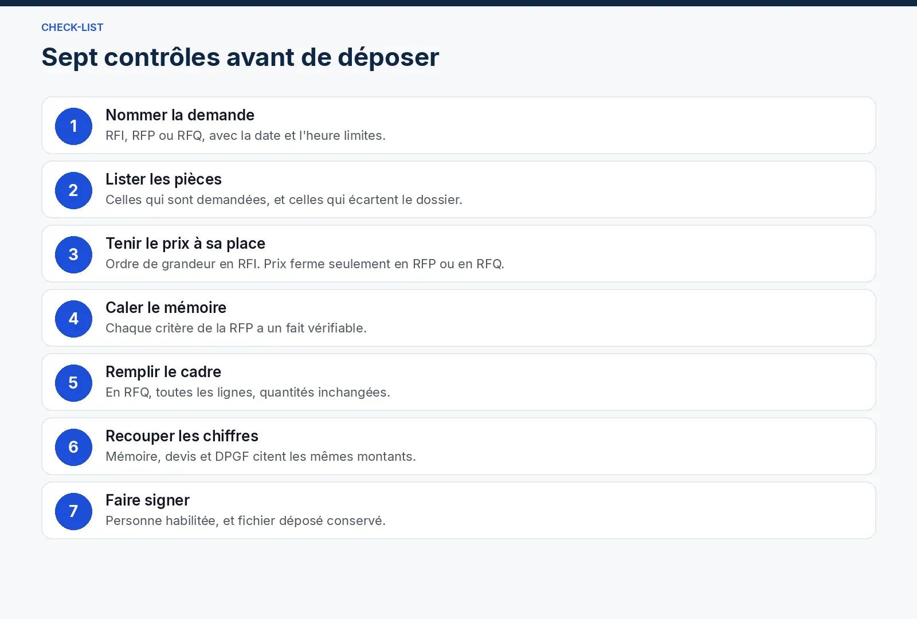Click the blue number 4 circle
This screenshot has height=619, width=917.
(73, 319)
